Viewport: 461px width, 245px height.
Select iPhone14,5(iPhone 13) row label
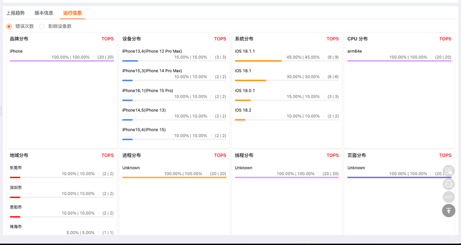pyautogui.click(x=144, y=110)
